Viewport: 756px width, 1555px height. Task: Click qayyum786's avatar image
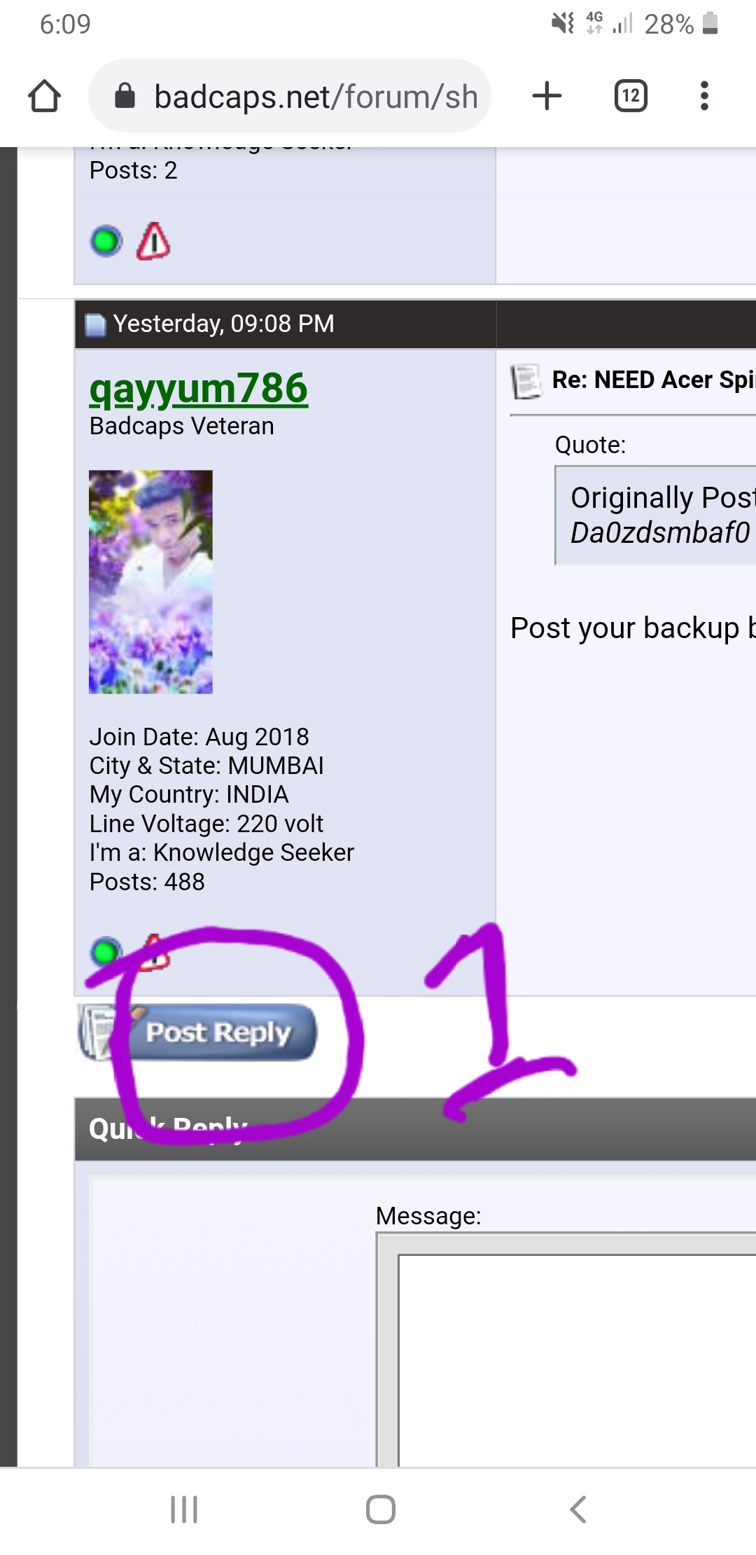[x=150, y=582]
